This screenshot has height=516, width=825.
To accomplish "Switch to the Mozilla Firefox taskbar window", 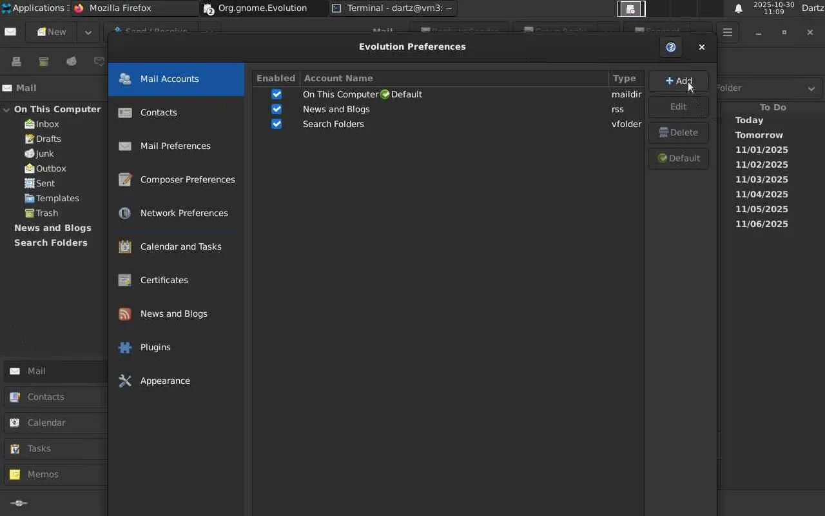I will (134, 8).
